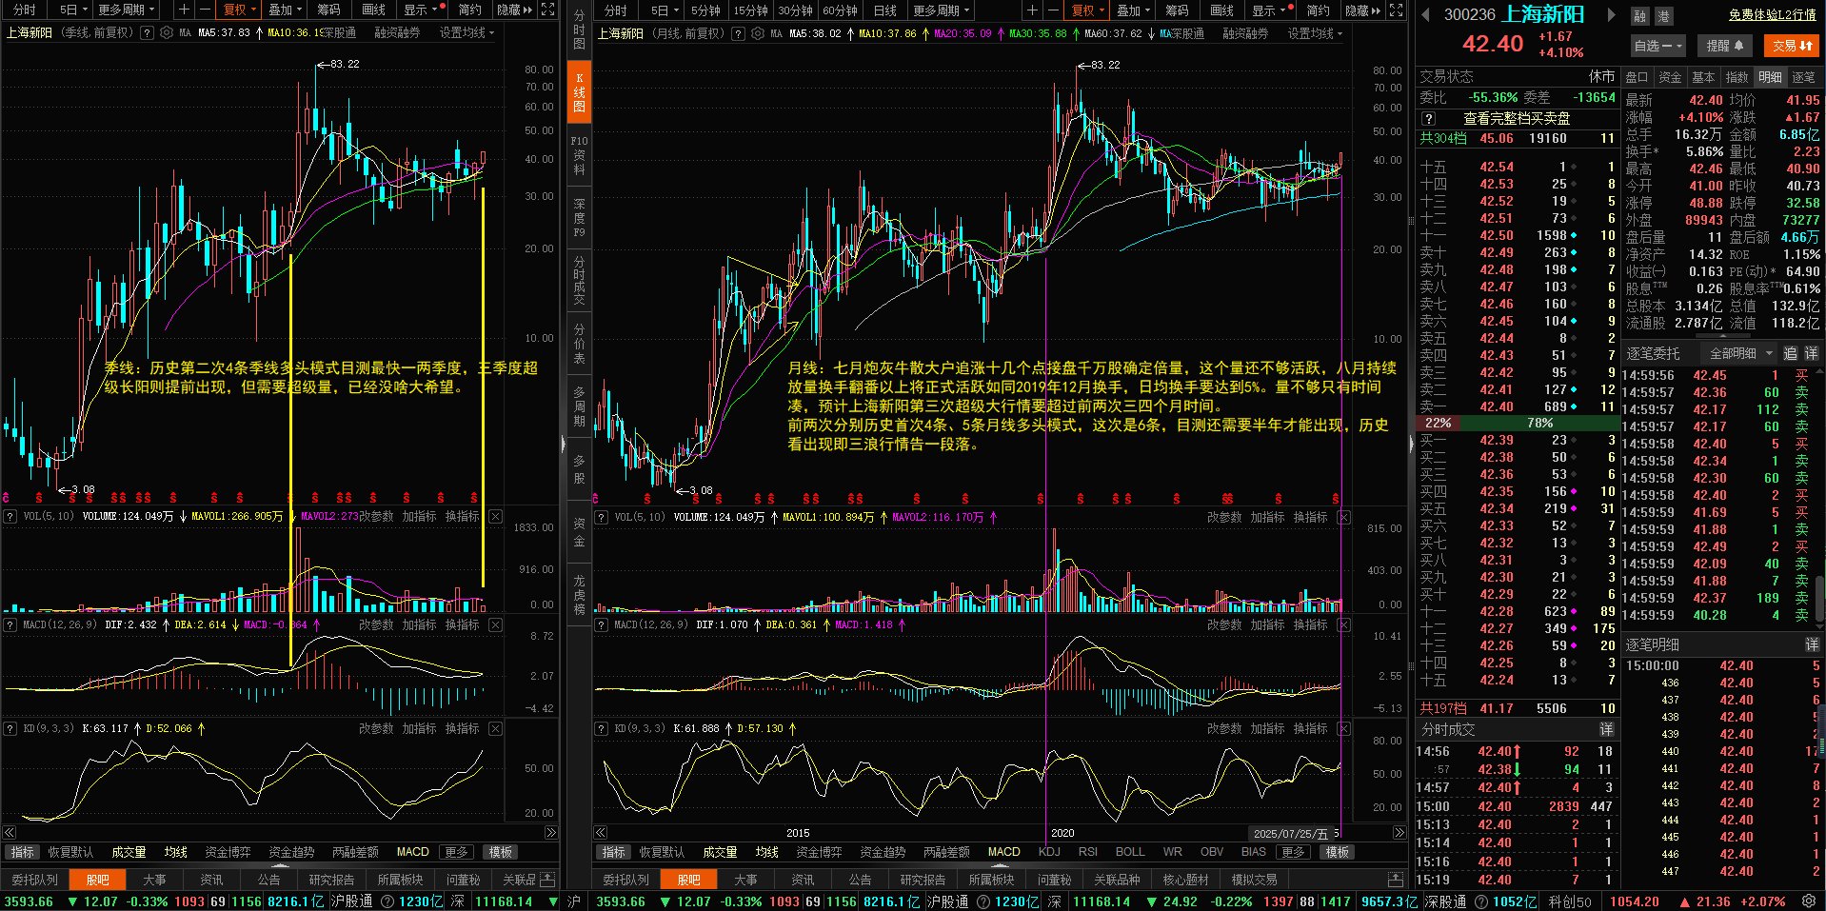Open help icon next to 查看完整档买卖盘
This screenshot has height=911, width=1826.
pos(1428,119)
